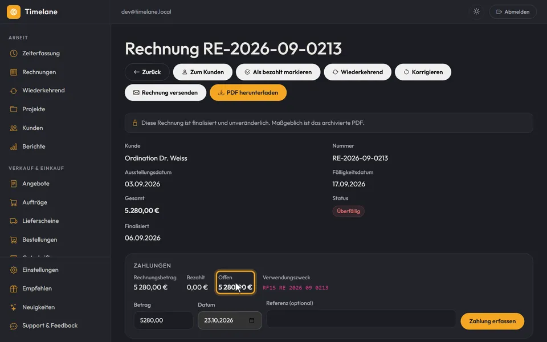547x342 pixels.
Task: Click the Überfällig status badge
Action: [x=348, y=211]
